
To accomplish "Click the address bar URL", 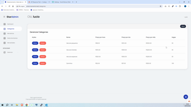I will pyautogui.click(x=36, y=6).
